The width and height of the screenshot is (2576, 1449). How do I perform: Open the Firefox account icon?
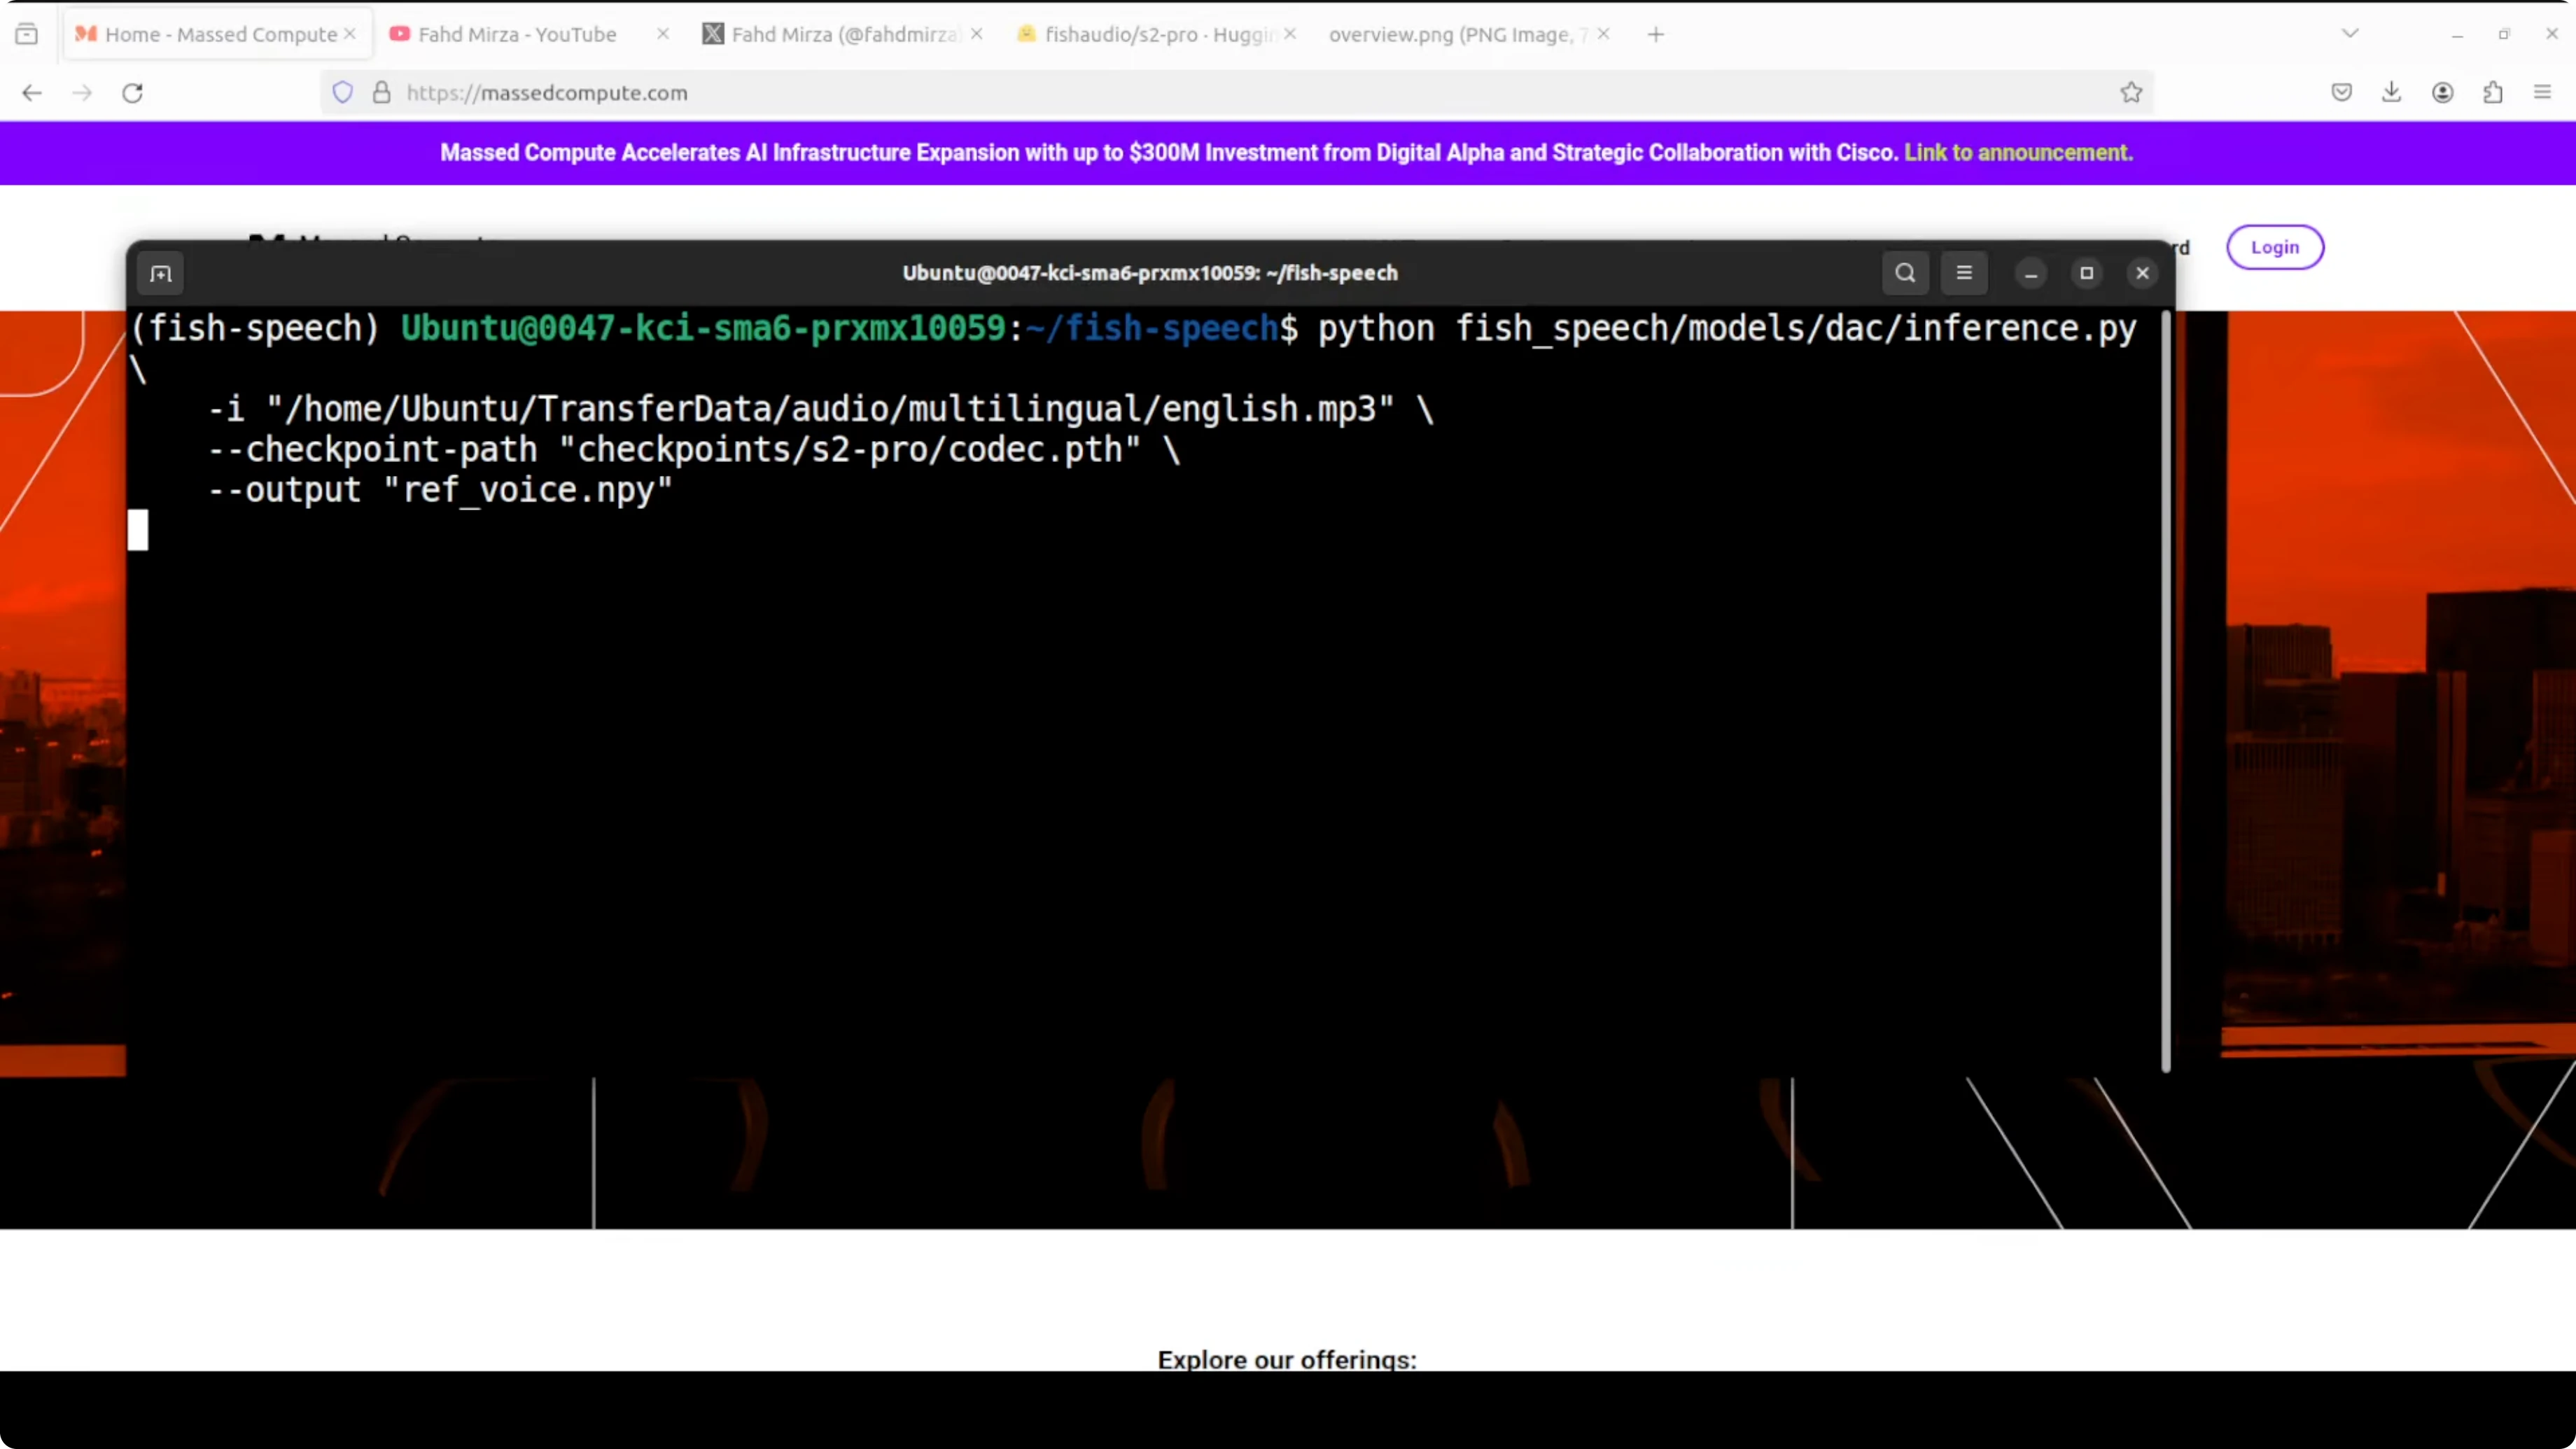[2443, 92]
